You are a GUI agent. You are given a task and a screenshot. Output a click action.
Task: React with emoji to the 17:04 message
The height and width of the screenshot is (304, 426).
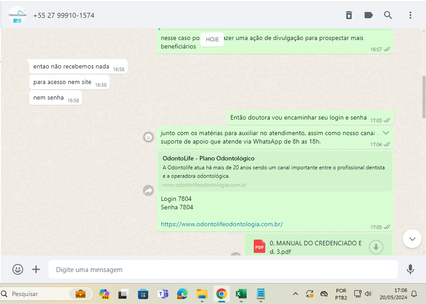[x=148, y=137]
